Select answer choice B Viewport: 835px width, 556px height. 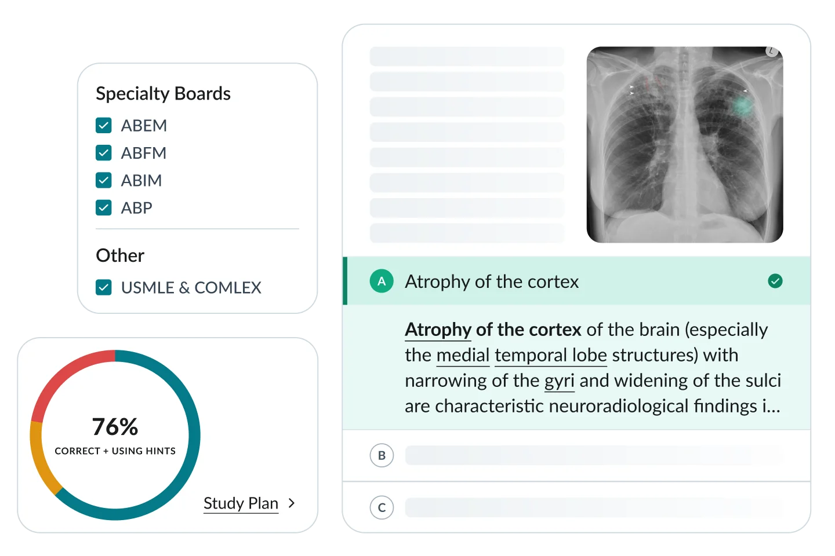(382, 455)
